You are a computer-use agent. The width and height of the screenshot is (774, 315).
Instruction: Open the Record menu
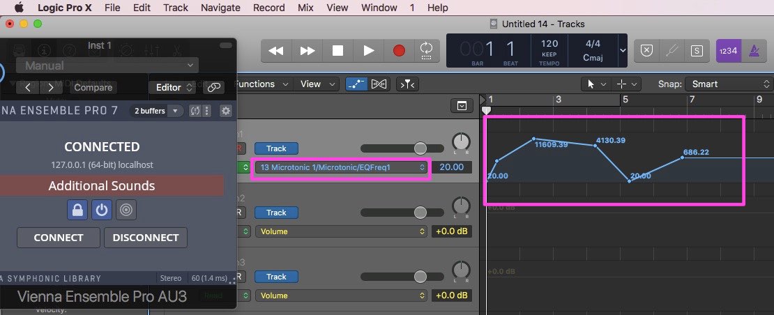(269, 8)
